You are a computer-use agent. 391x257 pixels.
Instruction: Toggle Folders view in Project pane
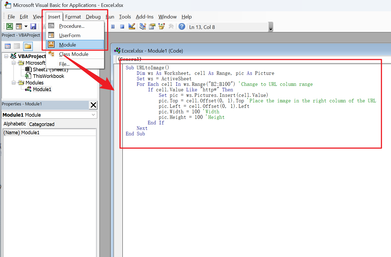[28, 46]
